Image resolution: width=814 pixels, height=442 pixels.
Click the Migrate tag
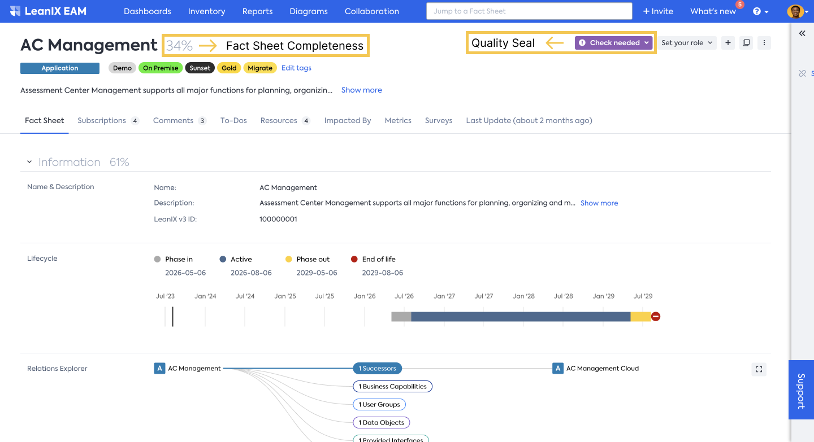point(260,68)
